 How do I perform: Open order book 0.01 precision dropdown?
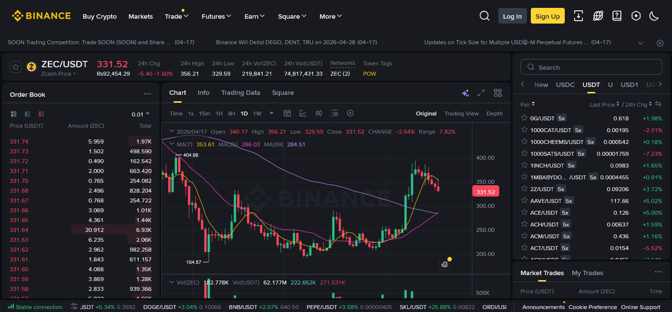[x=141, y=114]
